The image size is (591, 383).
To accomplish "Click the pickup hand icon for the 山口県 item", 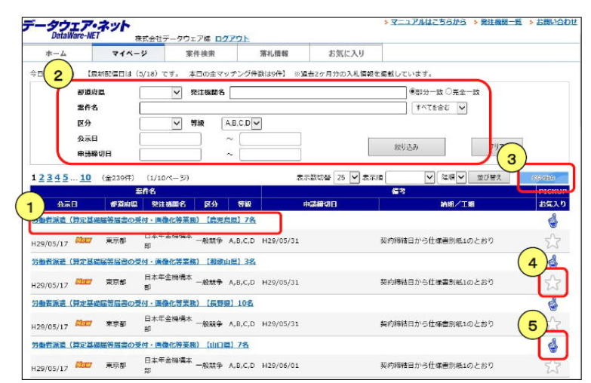I will (x=553, y=347).
